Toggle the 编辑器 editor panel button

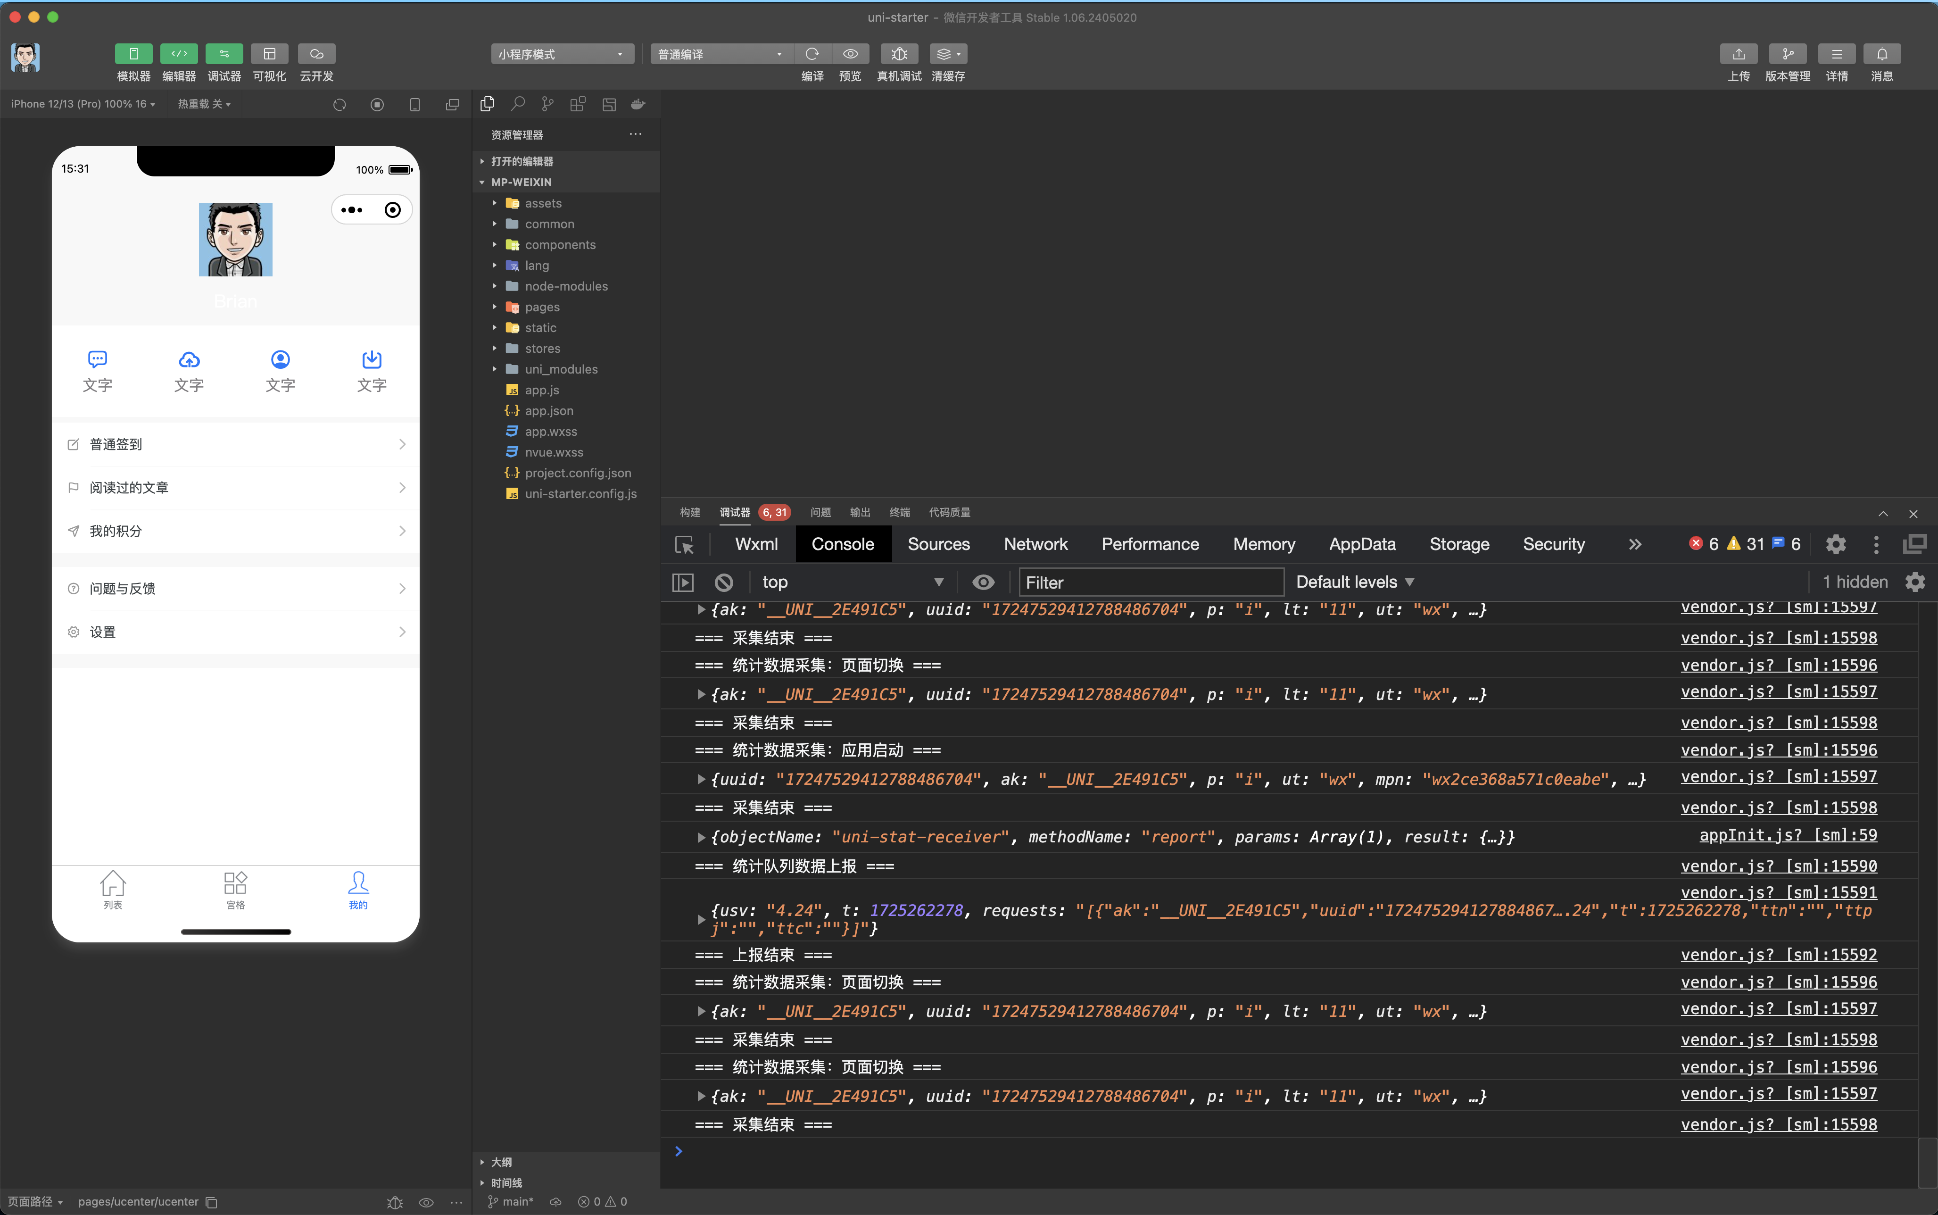click(178, 54)
